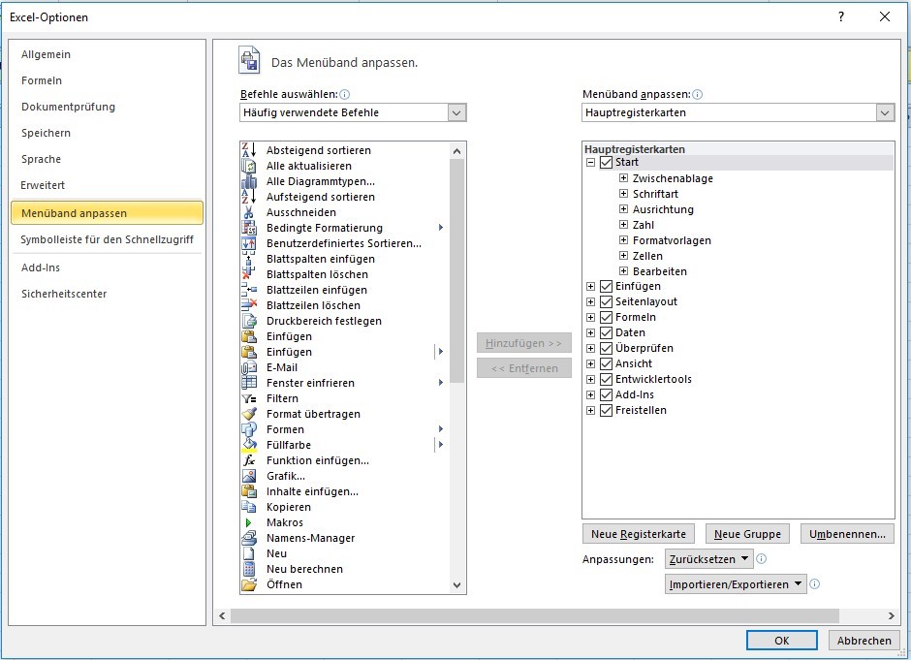This screenshot has height=660, width=911.
Task: Switch to Dokumentprüfung options
Action: pyautogui.click(x=107, y=107)
